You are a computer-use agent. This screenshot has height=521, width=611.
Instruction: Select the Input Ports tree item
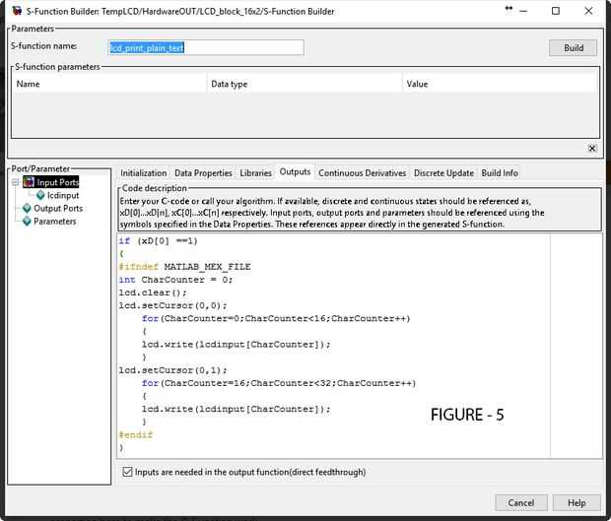[x=58, y=182]
